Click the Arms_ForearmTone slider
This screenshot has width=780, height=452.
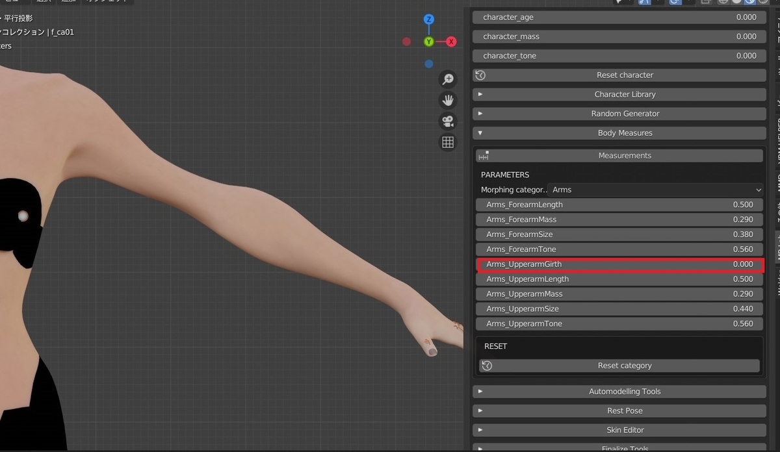click(619, 249)
